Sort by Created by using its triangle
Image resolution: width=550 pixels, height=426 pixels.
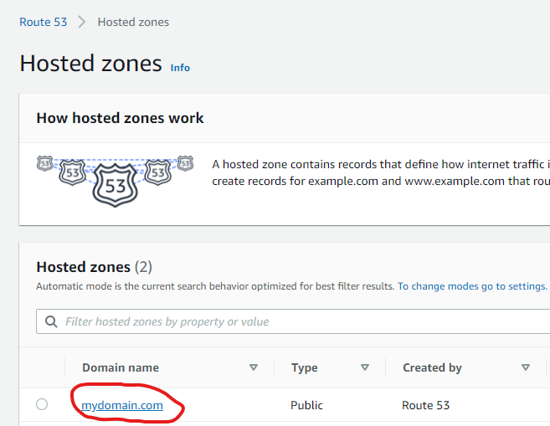coord(526,367)
